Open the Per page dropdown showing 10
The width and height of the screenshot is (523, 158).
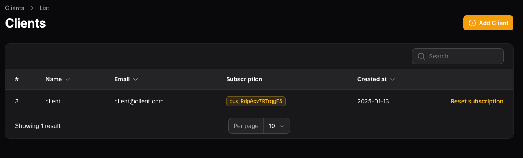(x=277, y=126)
